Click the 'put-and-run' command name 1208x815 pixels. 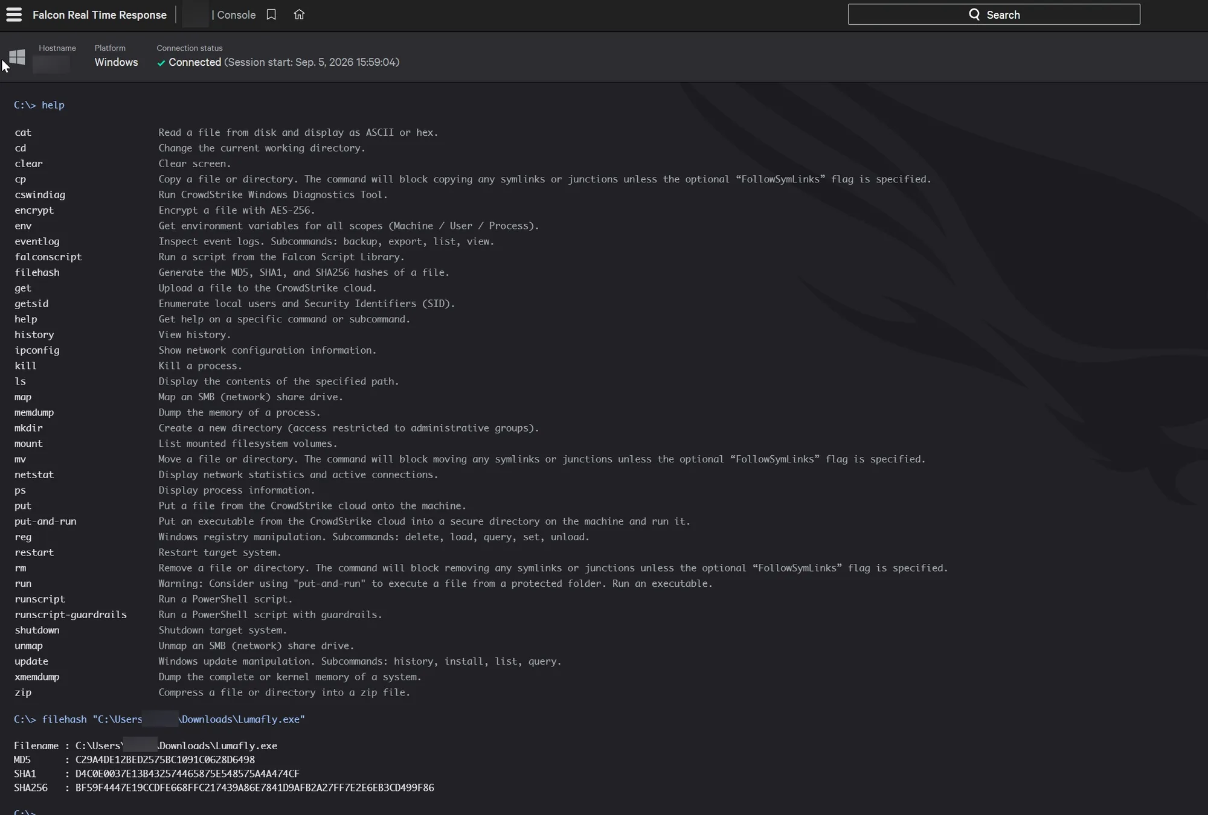[46, 522]
